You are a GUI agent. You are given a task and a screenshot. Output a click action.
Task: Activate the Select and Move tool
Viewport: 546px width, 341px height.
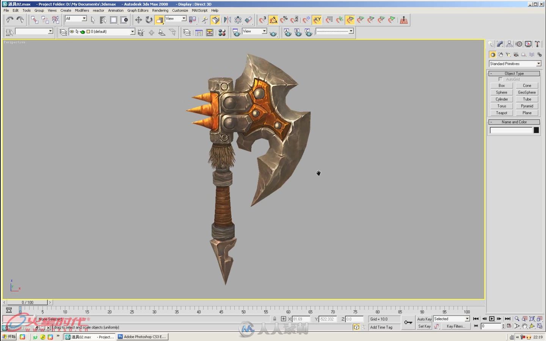pyautogui.click(x=138, y=20)
